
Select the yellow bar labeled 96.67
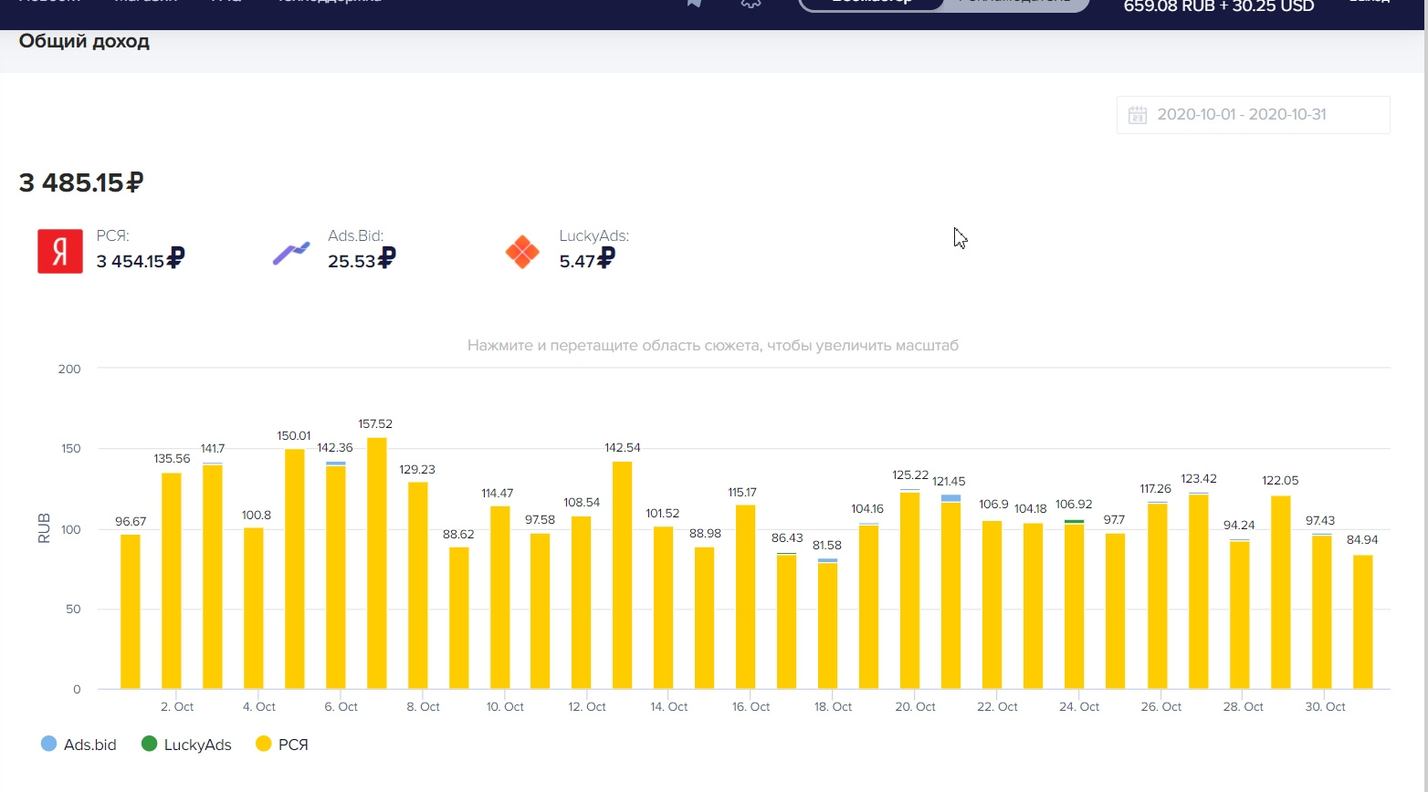pyautogui.click(x=131, y=611)
